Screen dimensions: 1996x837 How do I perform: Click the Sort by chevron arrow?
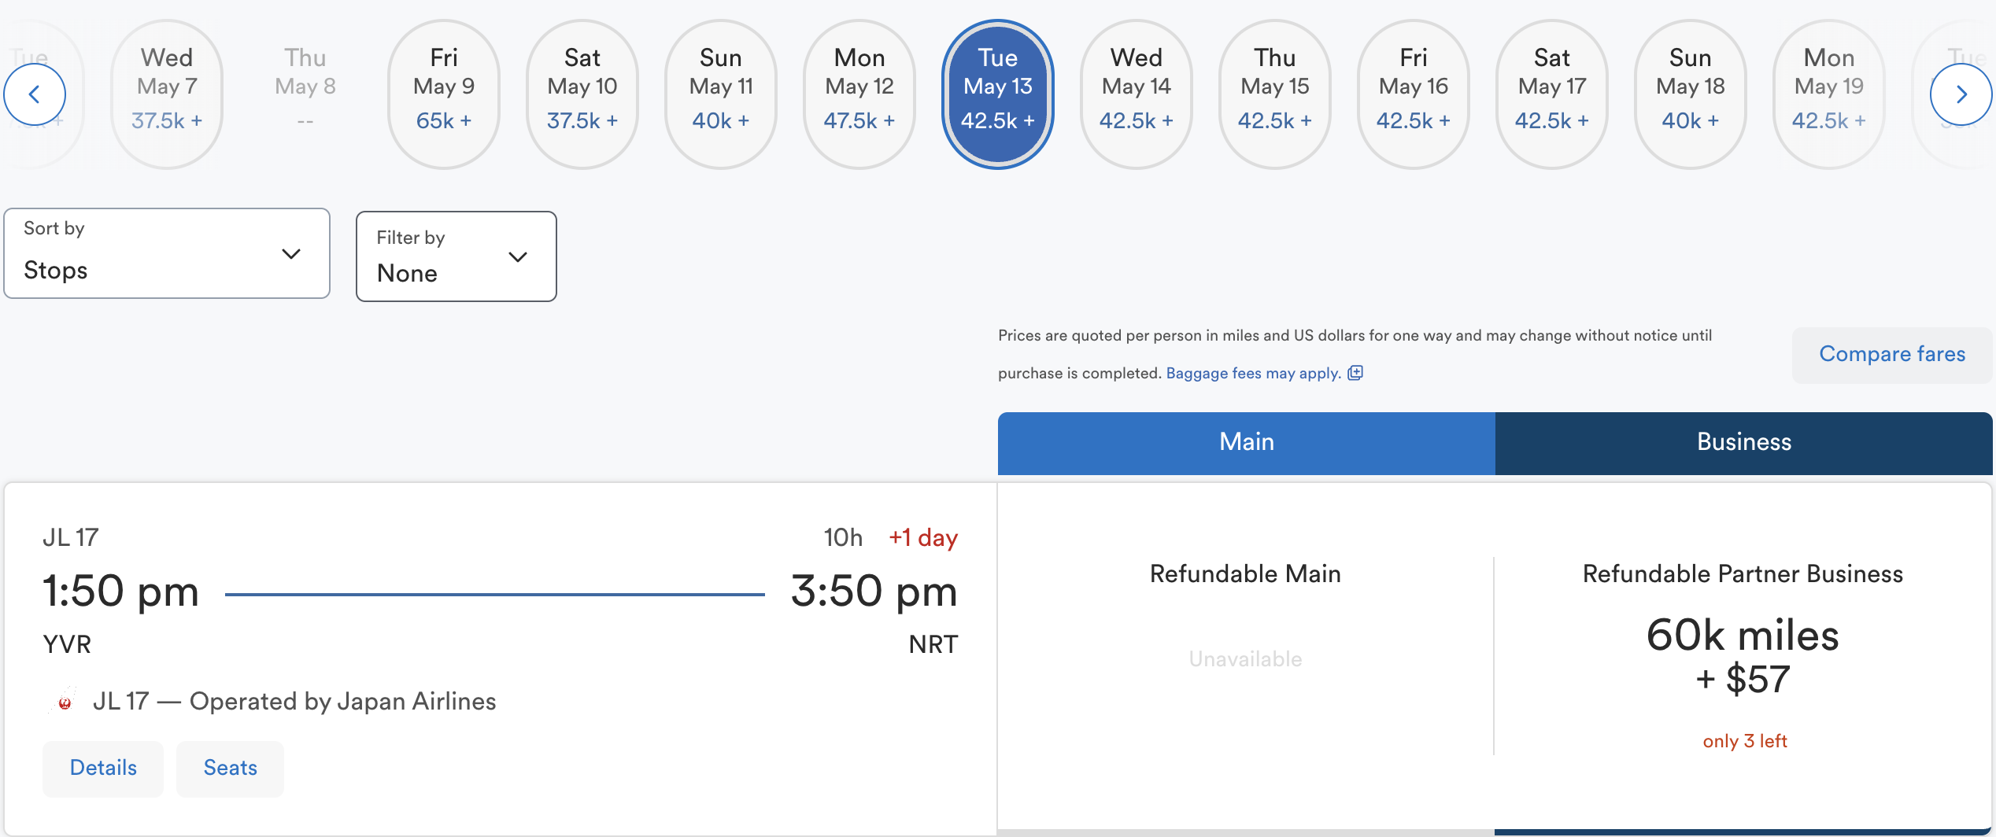coord(291,253)
